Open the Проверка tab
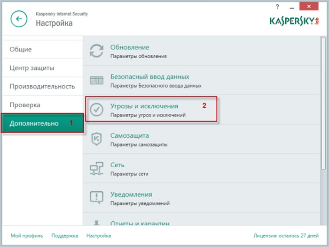The image size is (329, 247). tap(25, 105)
